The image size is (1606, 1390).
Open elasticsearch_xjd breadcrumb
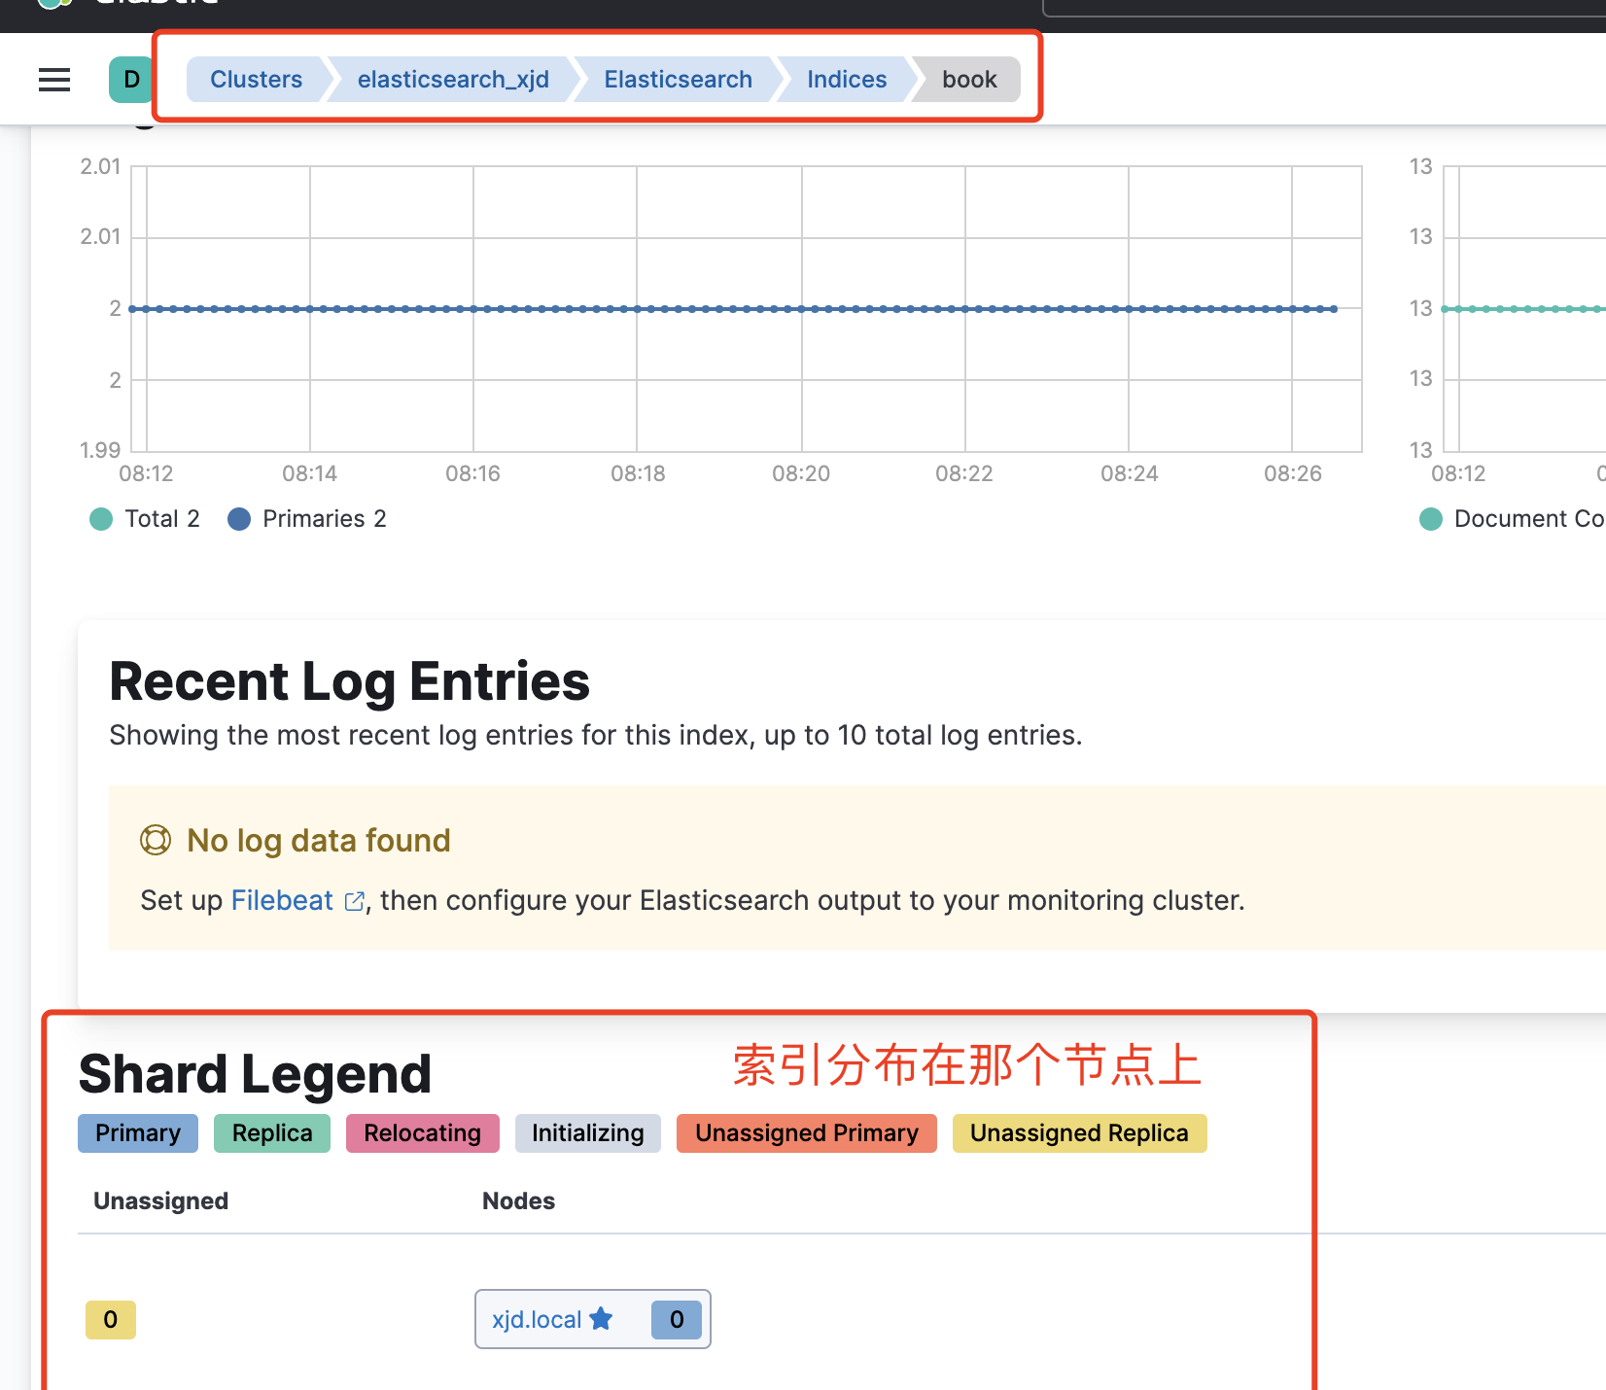click(x=453, y=80)
